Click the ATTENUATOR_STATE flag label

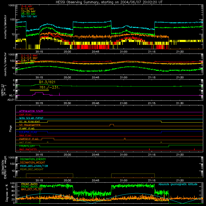[x=31, y=111]
